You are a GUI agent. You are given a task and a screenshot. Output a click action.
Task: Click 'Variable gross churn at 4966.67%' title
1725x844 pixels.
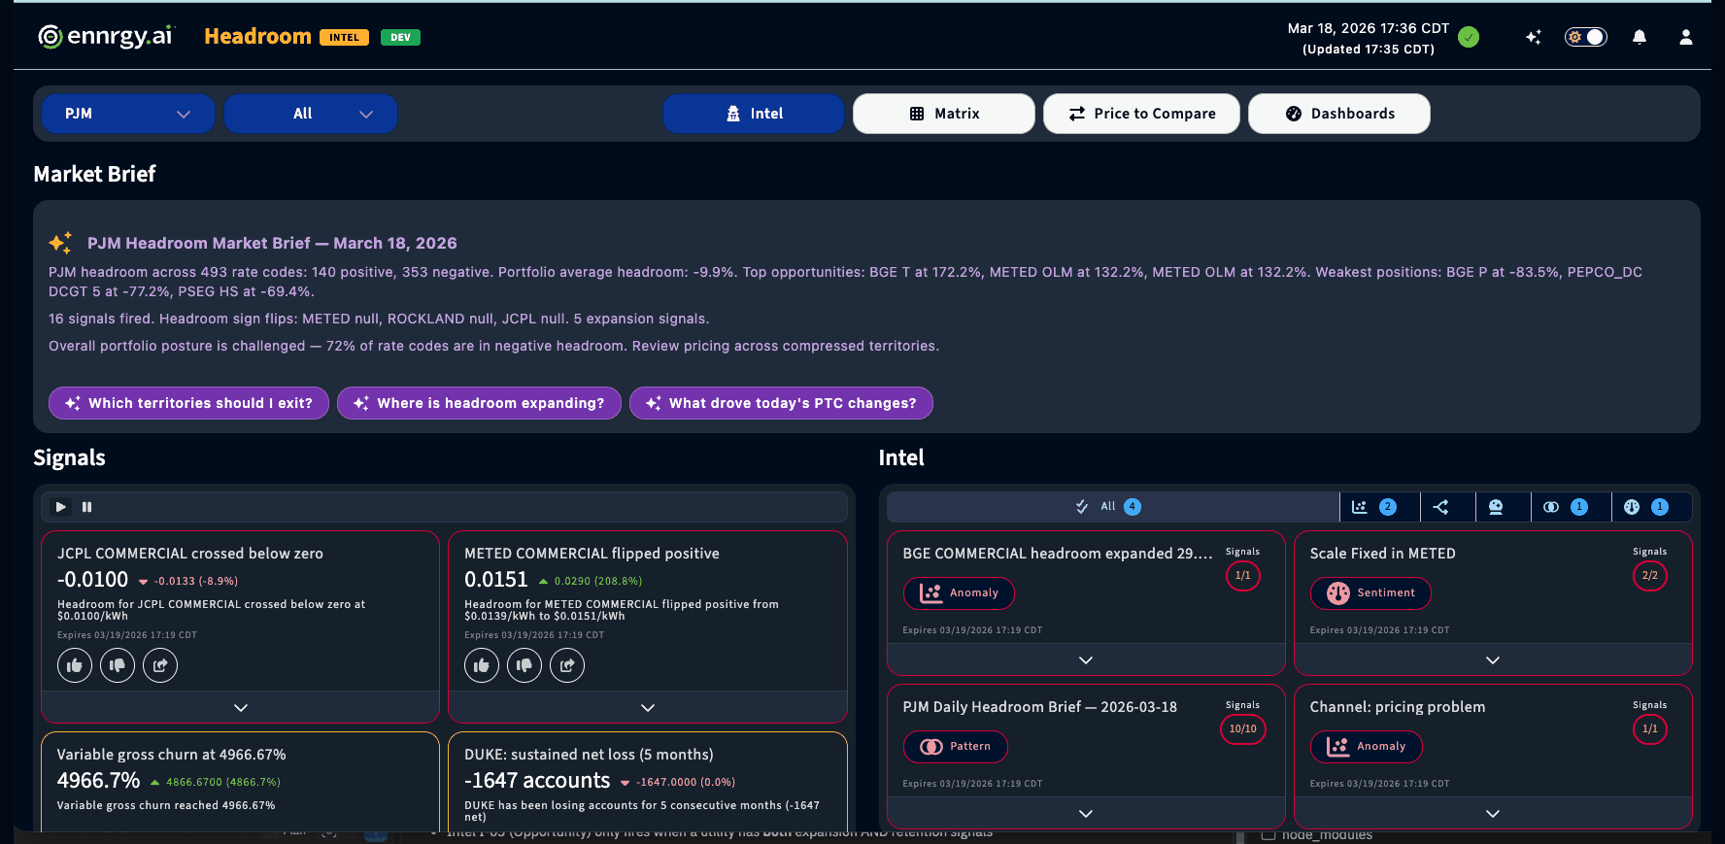click(x=172, y=755)
